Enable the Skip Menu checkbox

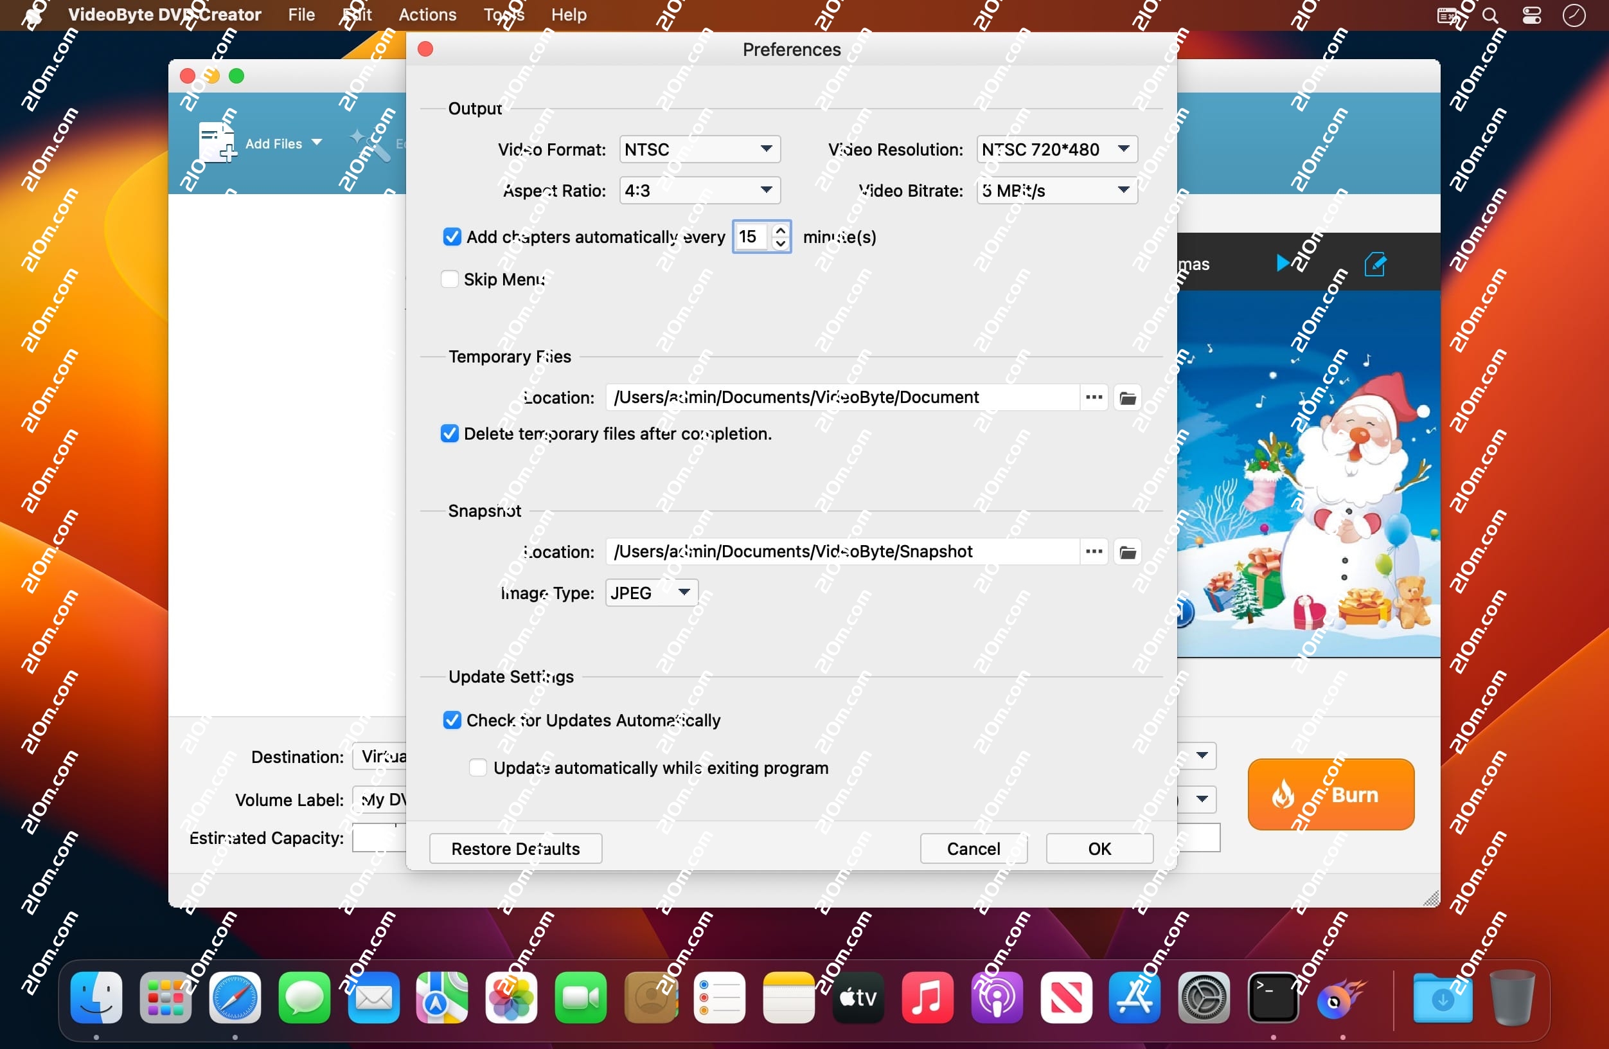click(x=450, y=280)
